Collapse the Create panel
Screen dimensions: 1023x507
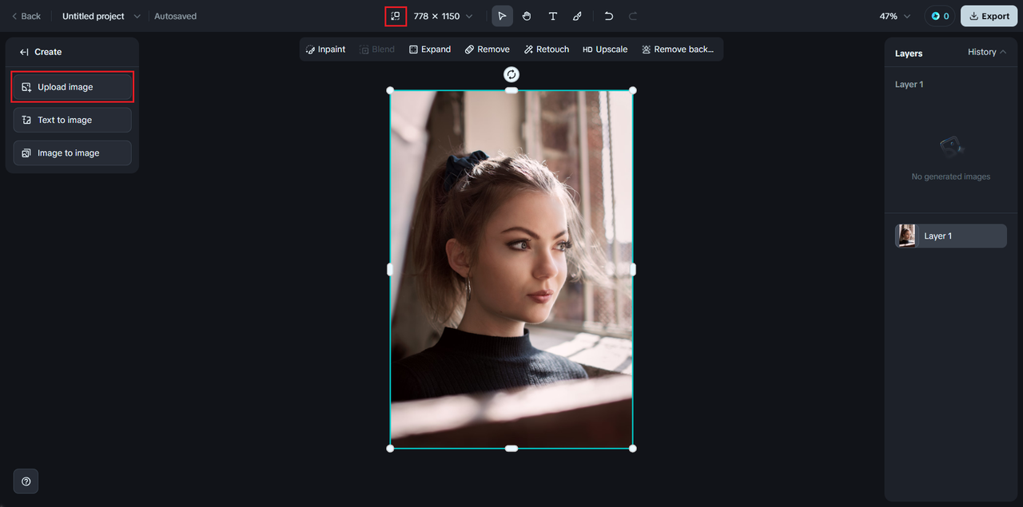(x=24, y=52)
